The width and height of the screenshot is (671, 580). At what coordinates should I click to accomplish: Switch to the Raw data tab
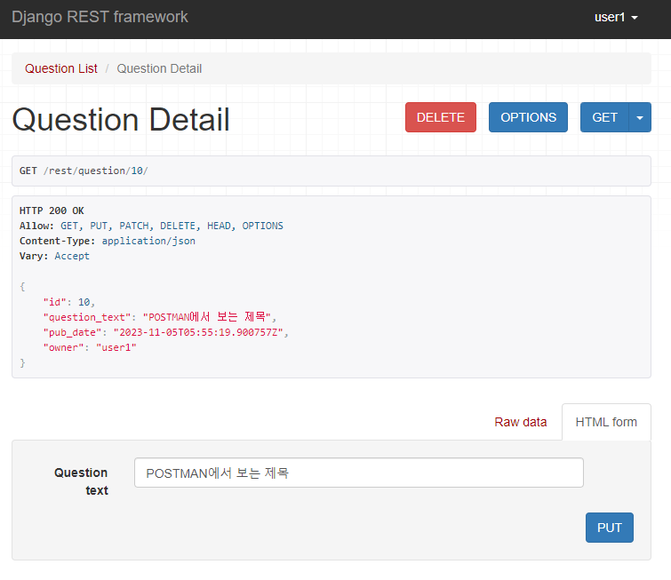point(521,422)
